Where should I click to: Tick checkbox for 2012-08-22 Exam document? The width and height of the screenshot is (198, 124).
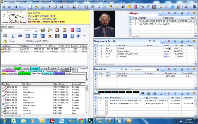pyautogui.click(x=3, y=87)
